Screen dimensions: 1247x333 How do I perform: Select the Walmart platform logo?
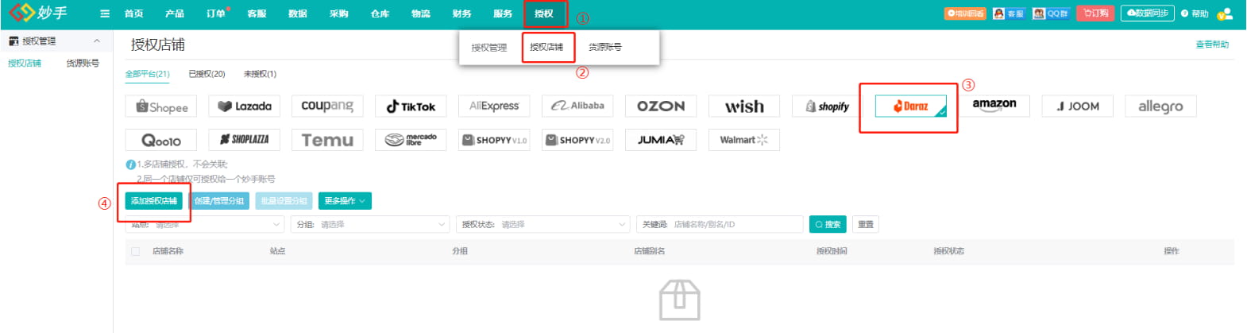[744, 140]
